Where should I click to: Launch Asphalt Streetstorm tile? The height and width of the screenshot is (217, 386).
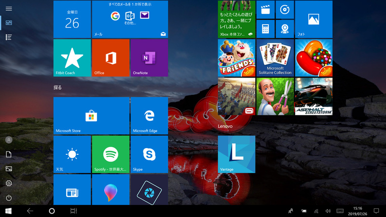(314, 96)
